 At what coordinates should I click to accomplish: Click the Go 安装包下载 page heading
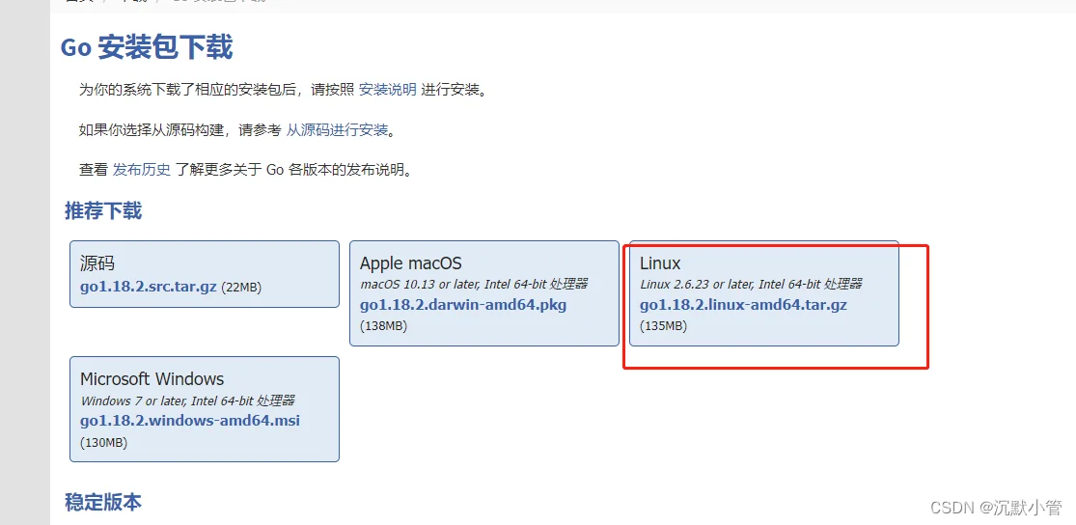point(147,48)
